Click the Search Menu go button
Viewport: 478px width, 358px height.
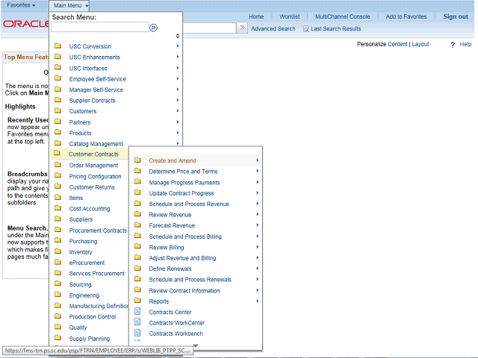[x=153, y=28]
